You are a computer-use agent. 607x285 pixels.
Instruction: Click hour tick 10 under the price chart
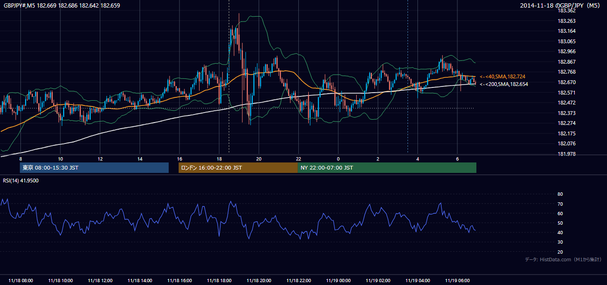click(x=60, y=159)
